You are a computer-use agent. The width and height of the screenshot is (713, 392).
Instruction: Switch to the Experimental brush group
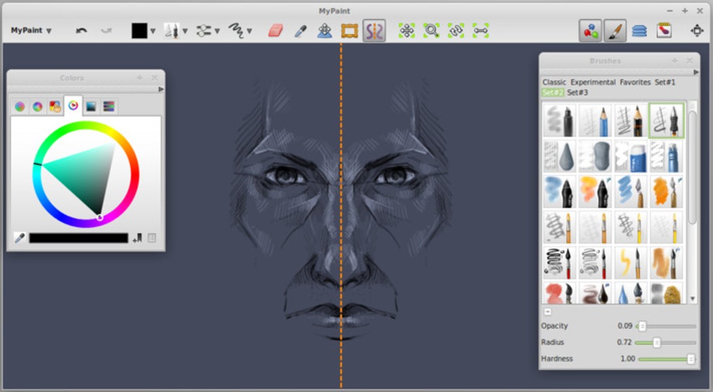tap(593, 82)
